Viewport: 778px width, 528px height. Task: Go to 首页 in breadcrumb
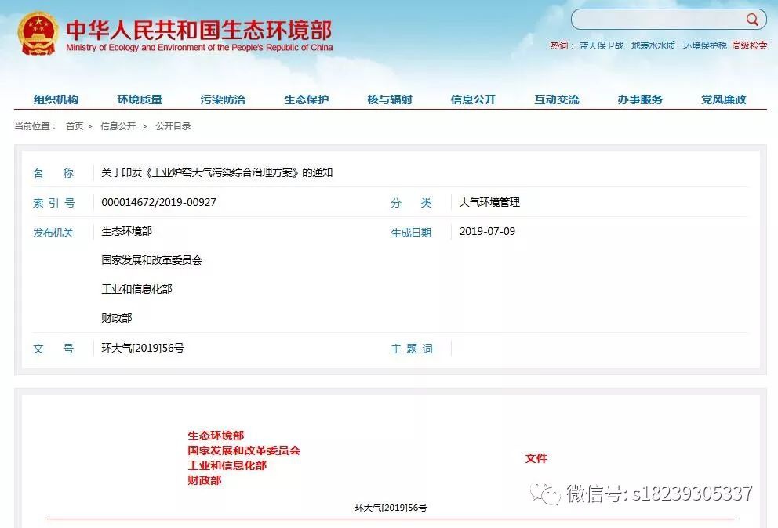tap(75, 126)
